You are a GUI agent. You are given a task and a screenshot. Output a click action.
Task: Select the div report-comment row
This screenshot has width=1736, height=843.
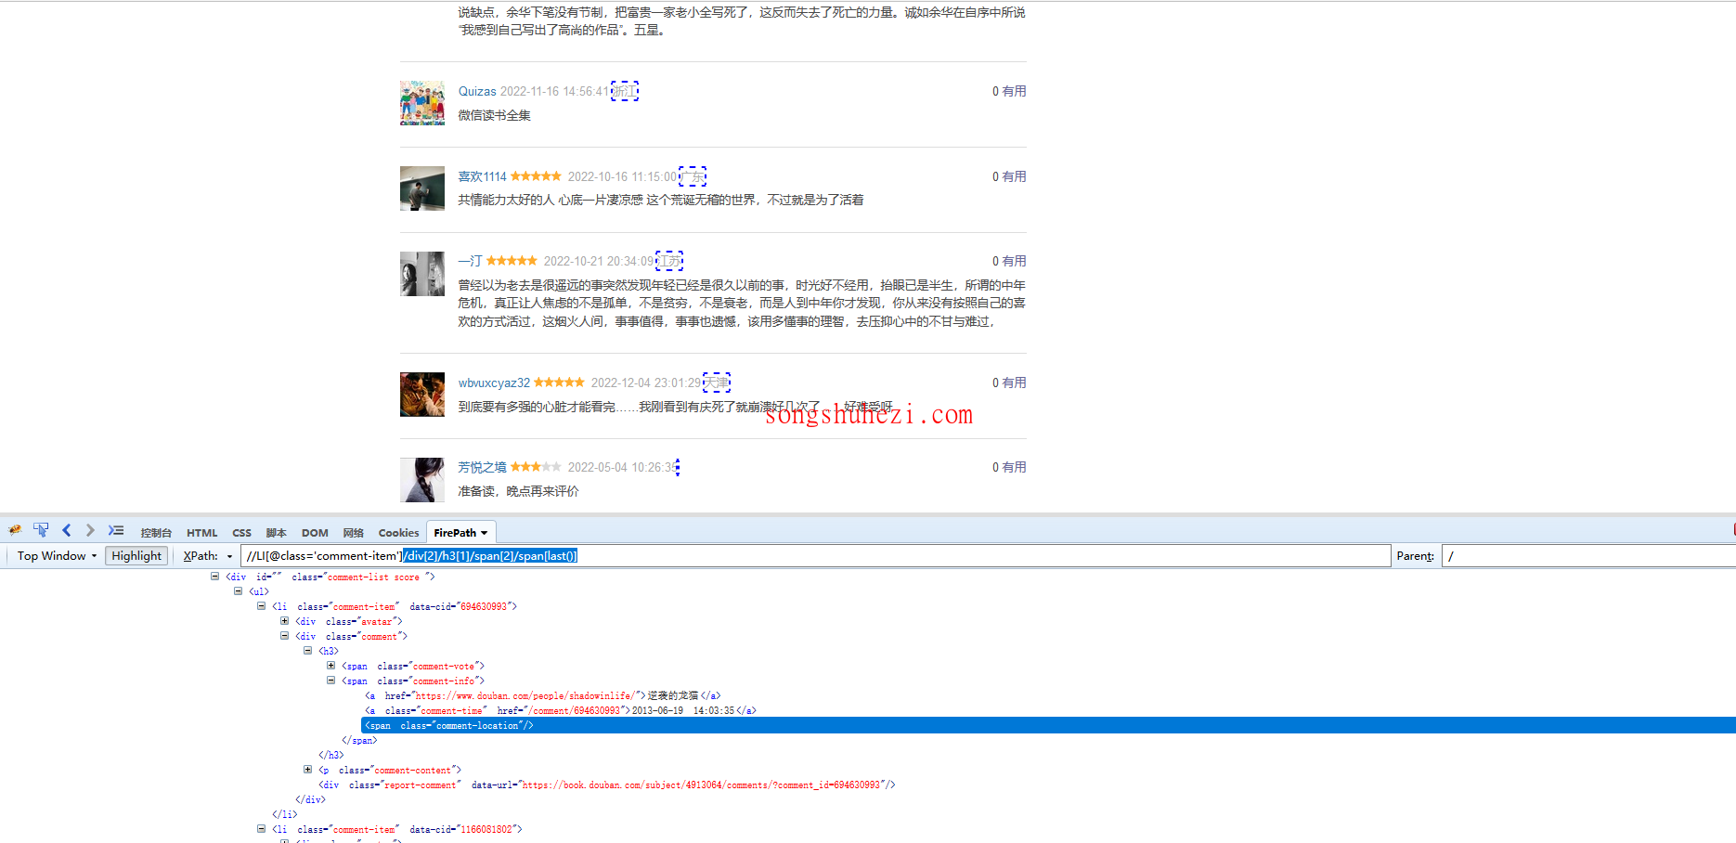tap(607, 785)
